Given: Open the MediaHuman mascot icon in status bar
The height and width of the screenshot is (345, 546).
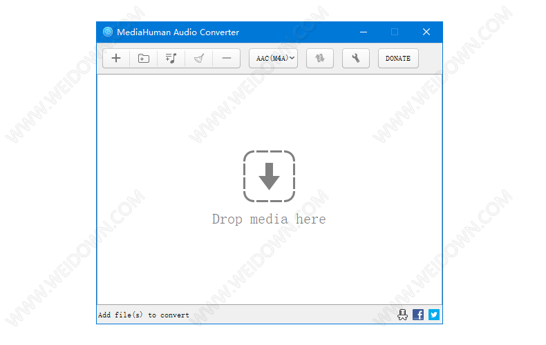Looking at the screenshot, I should [x=402, y=315].
